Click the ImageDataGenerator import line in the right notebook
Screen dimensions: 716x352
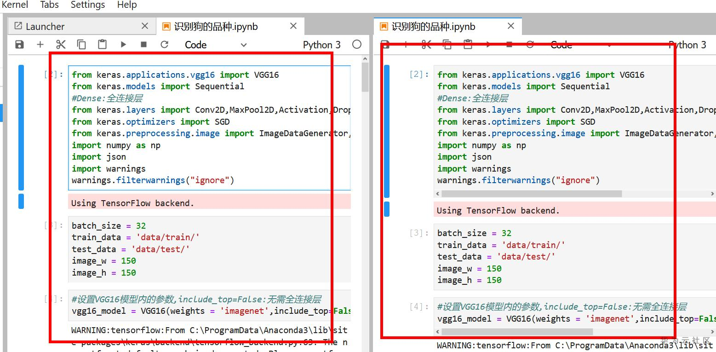point(577,133)
